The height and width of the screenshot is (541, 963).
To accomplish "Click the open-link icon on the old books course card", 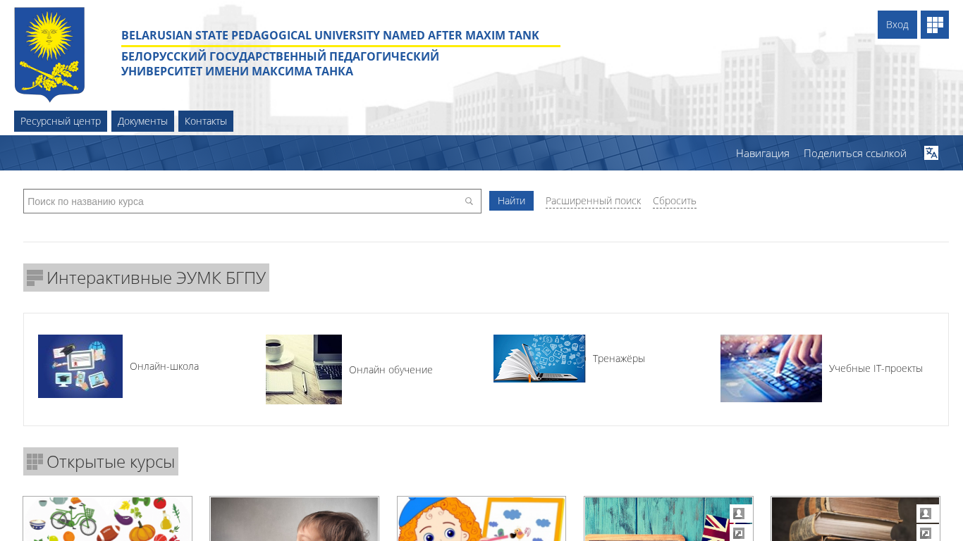I will tap(926, 533).
